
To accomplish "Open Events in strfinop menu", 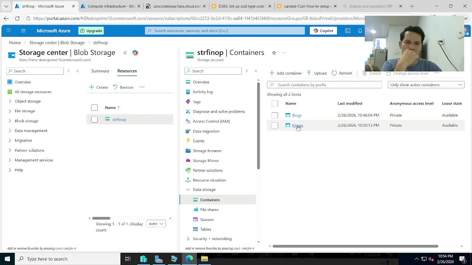I will (x=198, y=141).
